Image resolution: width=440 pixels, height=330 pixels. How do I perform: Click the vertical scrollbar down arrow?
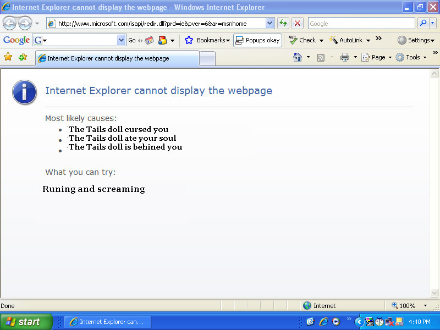(x=434, y=293)
